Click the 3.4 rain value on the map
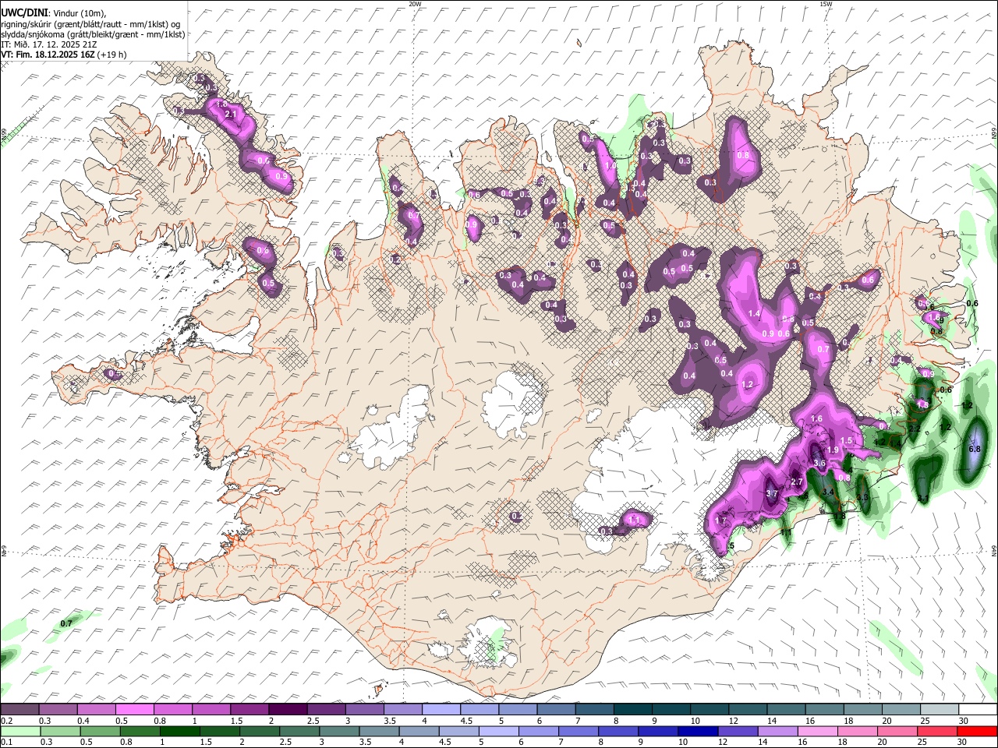 pyautogui.click(x=829, y=492)
